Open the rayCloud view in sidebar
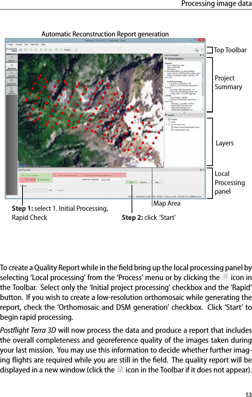 (11, 74)
